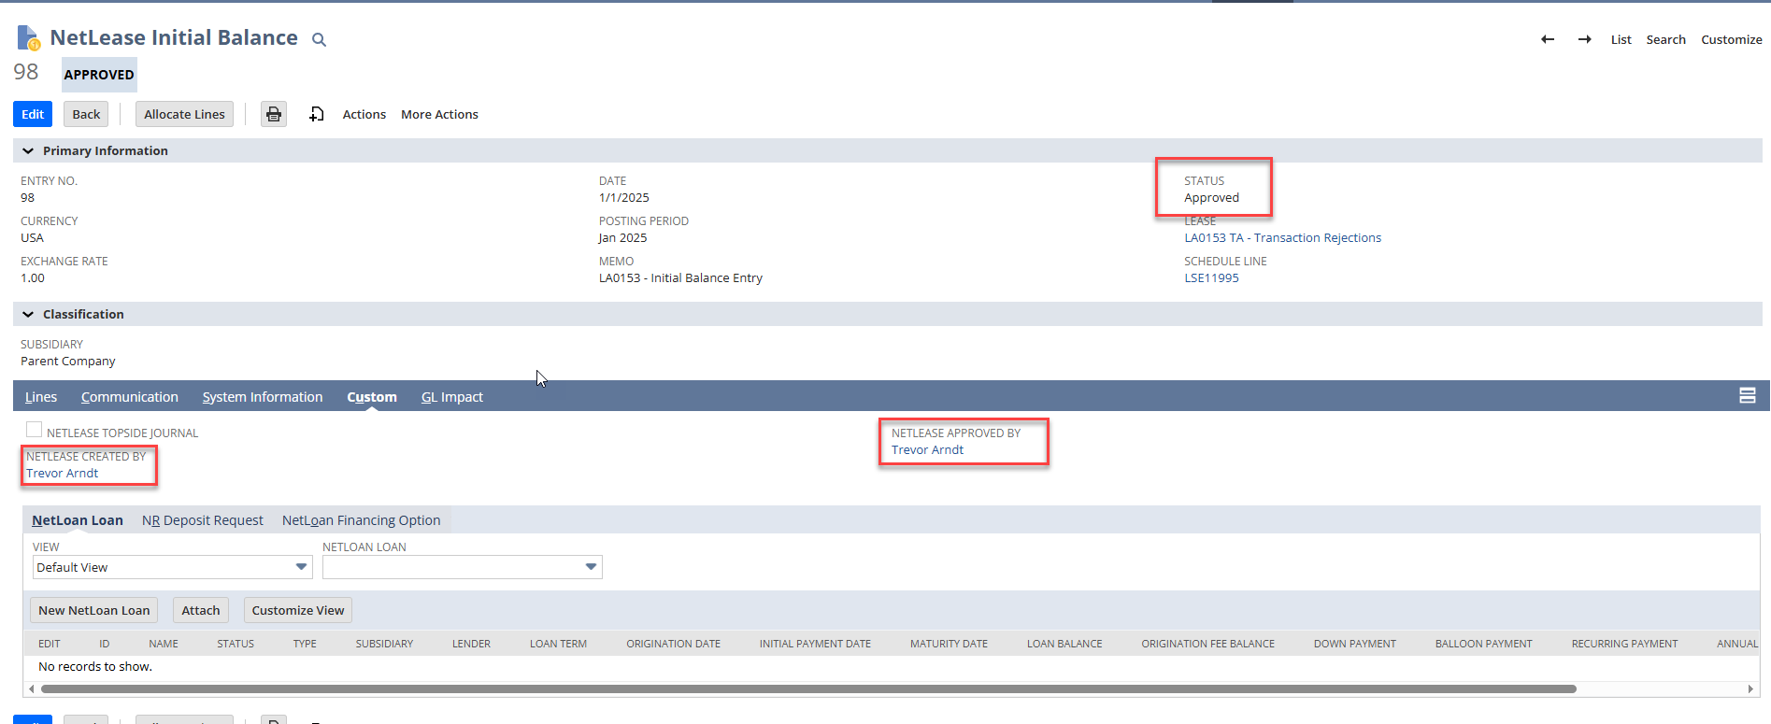This screenshot has width=1771, height=724.
Task: Click the Attach button
Action: tap(201, 610)
